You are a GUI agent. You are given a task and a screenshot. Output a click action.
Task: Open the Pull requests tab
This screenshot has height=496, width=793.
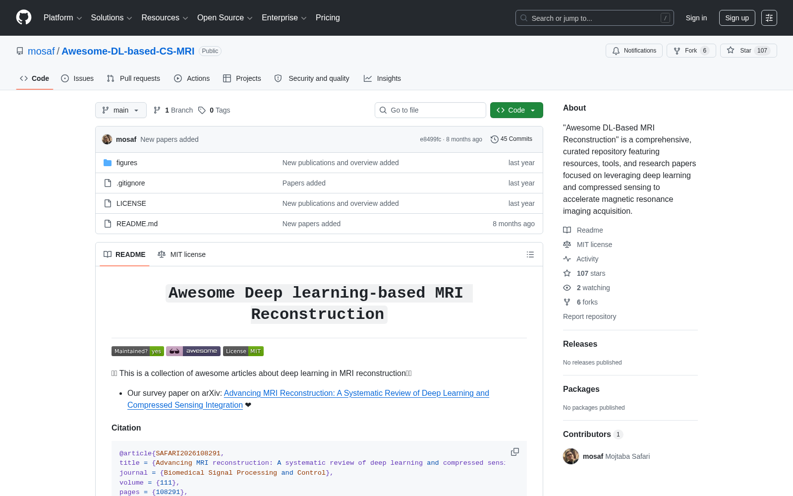pyautogui.click(x=133, y=78)
